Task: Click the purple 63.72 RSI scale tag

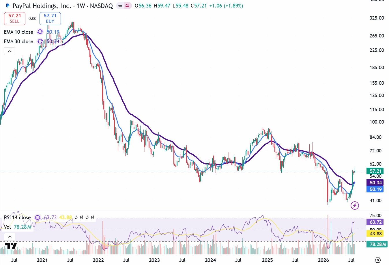Action: pyautogui.click(x=375, y=222)
